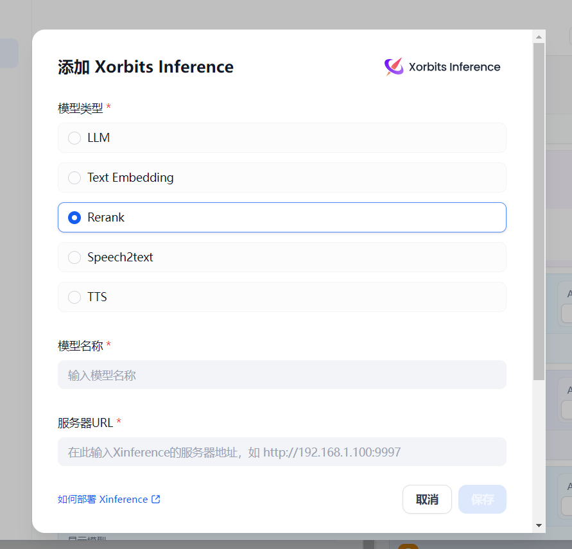Click the disabled 保存 save button
The image size is (572, 549).
coord(482,499)
